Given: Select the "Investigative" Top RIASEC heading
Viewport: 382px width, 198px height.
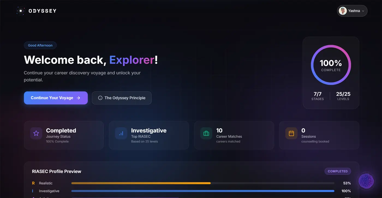Looking at the screenshot, I should 149,130.
